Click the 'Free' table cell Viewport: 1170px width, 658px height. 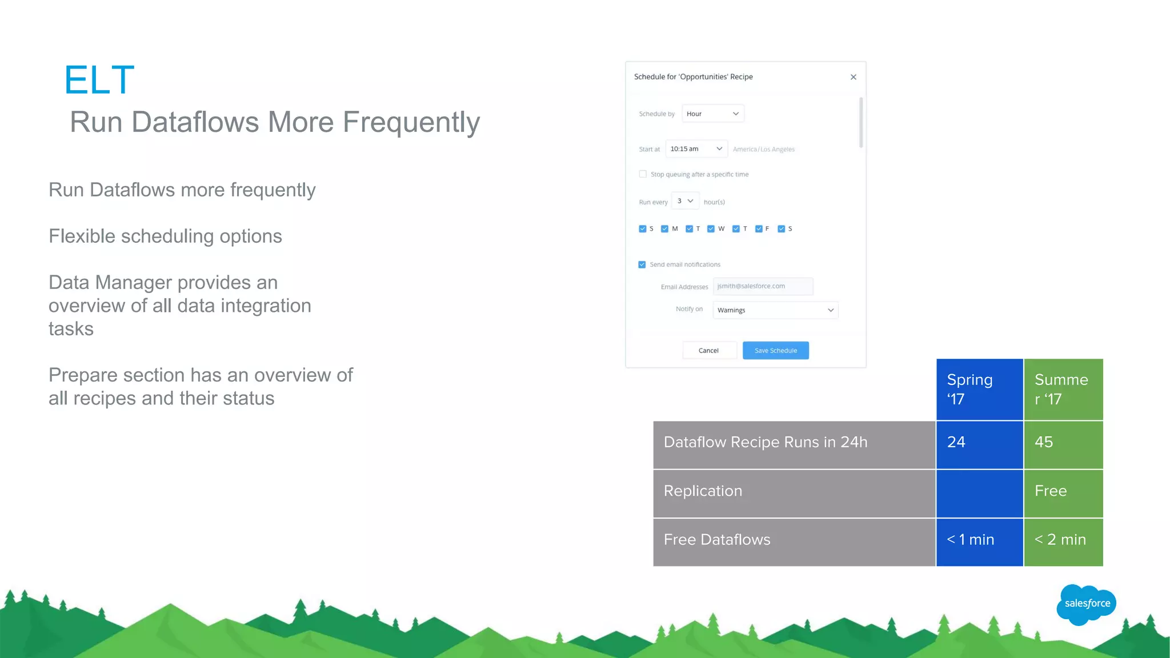(1064, 494)
